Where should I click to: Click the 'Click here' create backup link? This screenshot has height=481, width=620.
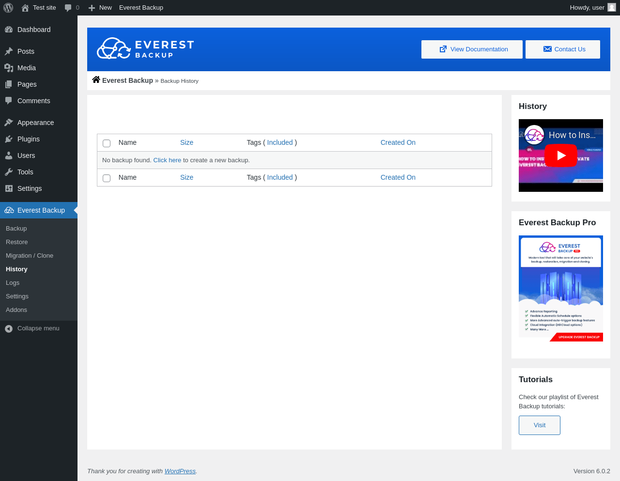point(167,160)
